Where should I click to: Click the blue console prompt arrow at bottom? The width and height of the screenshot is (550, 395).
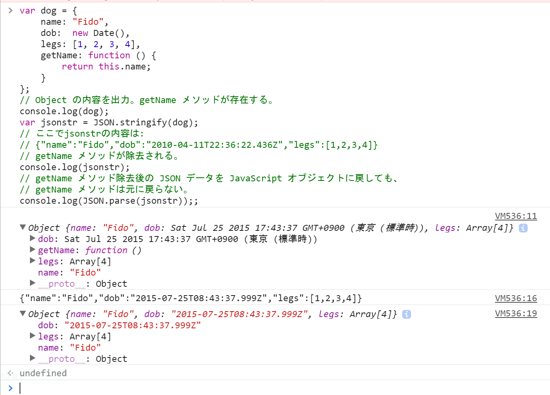[x=10, y=388]
